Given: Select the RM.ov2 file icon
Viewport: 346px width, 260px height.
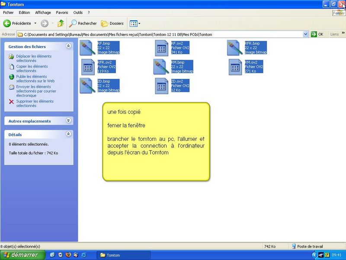Looking at the screenshot, I should 235,67.
